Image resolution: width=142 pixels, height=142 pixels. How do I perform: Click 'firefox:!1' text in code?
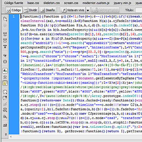click(30, 70)
